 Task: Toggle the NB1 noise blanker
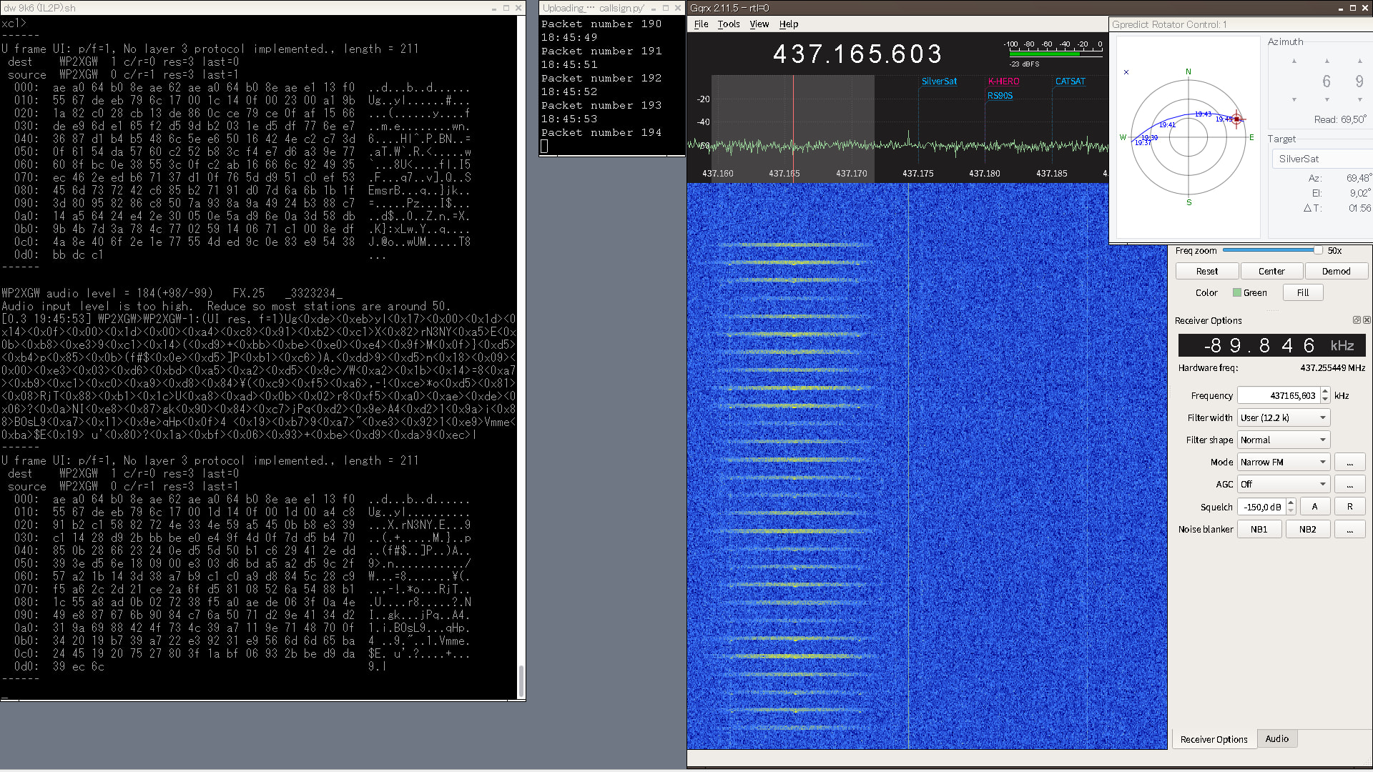pyautogui.click(x=1259, y=530)
